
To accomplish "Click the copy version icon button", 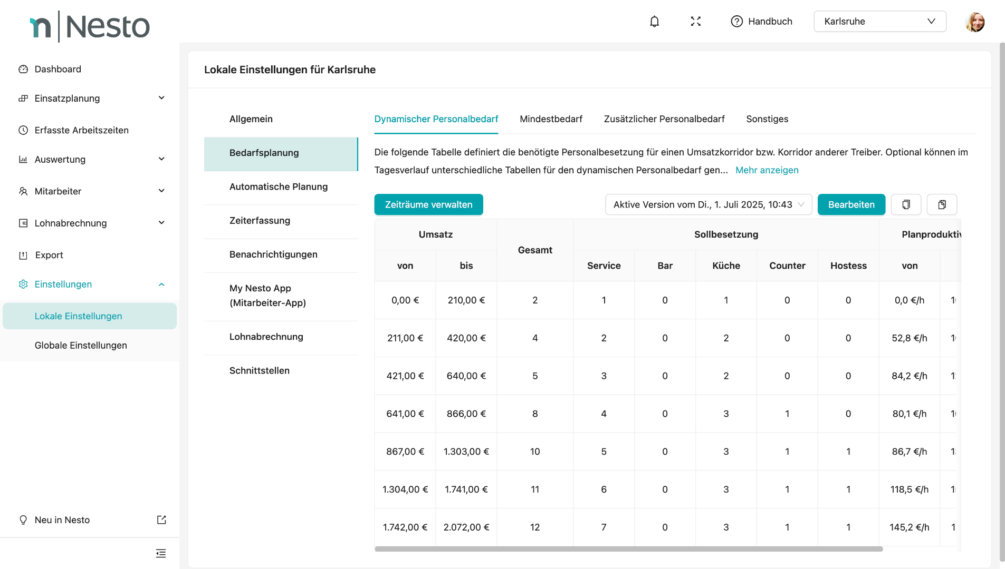I will (x=906, y=204).
